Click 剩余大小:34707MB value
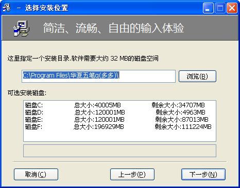The image size is (240, 188). pyautogui.click(x=178, y=105)
